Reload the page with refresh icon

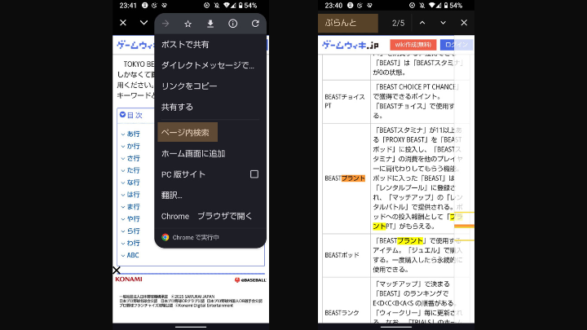pyautogui.click(x=255, y=24)
